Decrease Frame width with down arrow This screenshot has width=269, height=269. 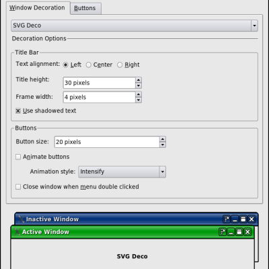click(139, 100)
